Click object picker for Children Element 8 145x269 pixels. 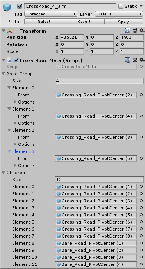[141, 243]
